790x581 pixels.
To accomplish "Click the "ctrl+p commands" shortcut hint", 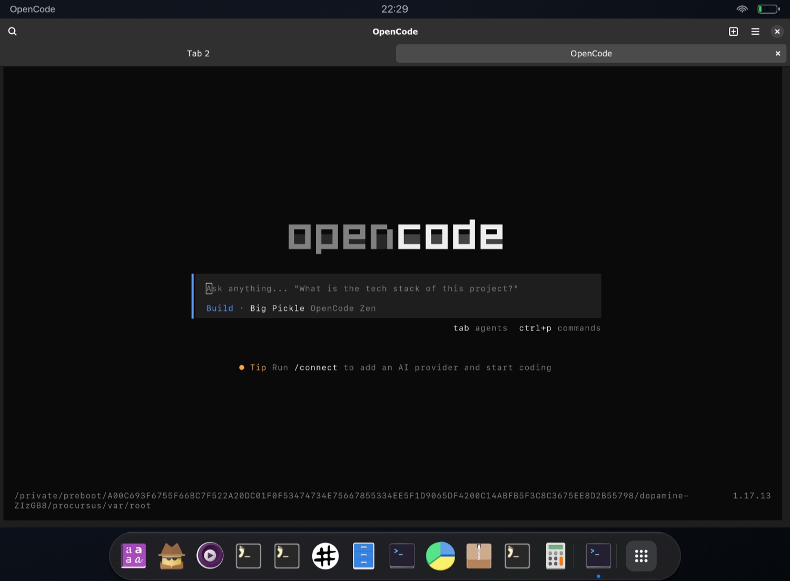I will (x=560, y=328).
